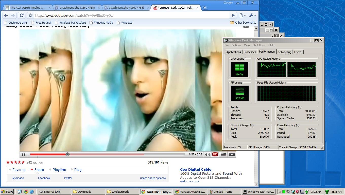Click the Show Desktop quick launch icon

point(20,192)
